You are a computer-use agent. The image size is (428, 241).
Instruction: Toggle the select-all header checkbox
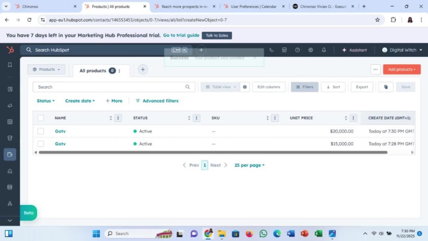pyautogui.click(x=41, y=118)
